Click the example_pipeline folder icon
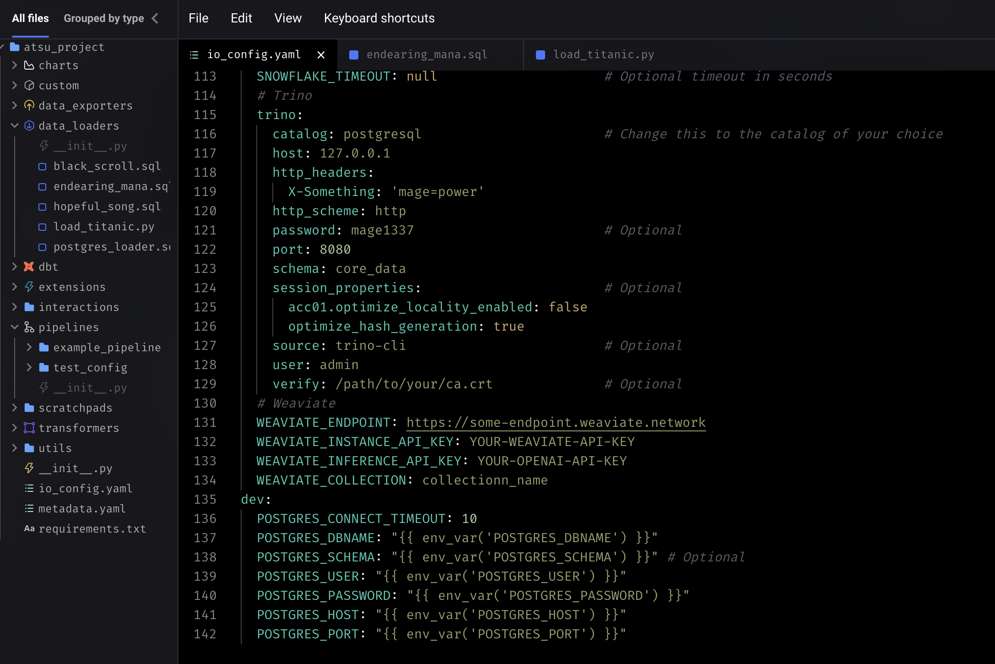 click(x=44, y=348)
